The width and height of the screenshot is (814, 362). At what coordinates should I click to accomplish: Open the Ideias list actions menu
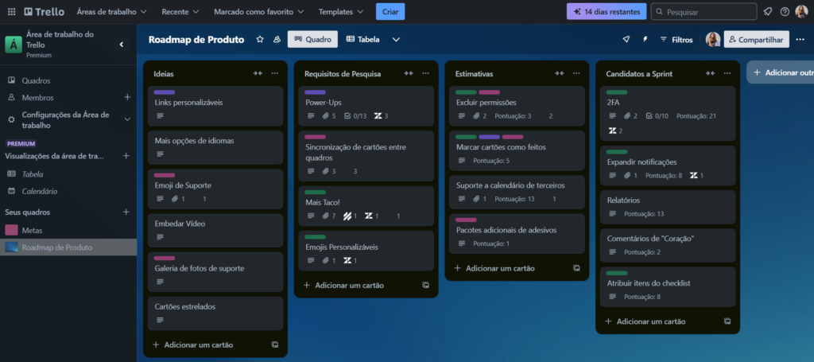coord(274,73)
